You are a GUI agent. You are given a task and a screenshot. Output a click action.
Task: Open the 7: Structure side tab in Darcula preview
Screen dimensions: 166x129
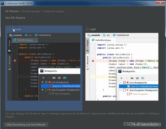pos(9,63)
